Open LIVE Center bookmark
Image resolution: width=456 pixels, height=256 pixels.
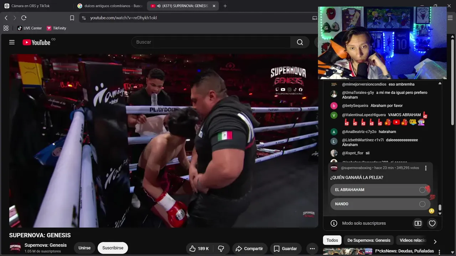tap(30, 28)
